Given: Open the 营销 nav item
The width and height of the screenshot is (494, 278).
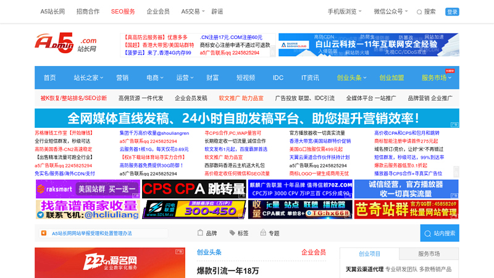Looking at the screenshot, I should tap(122, 78).
